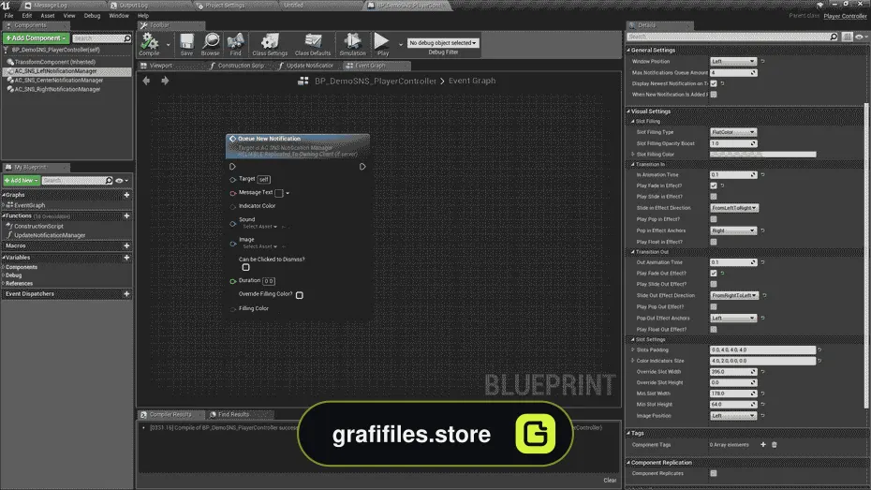Enable Play Slide Out Effect checkbox

coord(714,285)
